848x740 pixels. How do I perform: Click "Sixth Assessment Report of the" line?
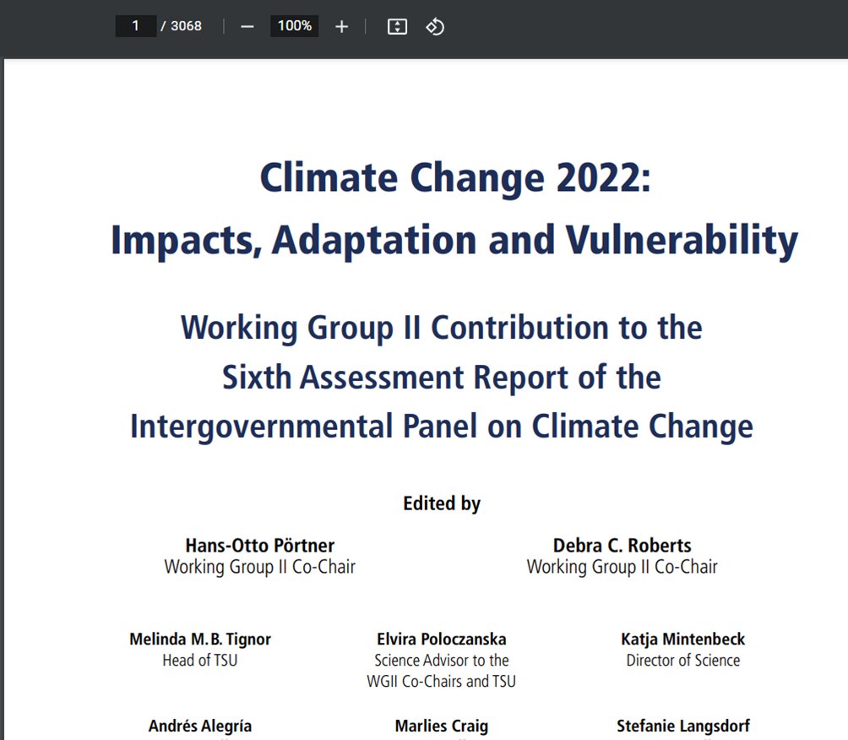coord(441,377)
